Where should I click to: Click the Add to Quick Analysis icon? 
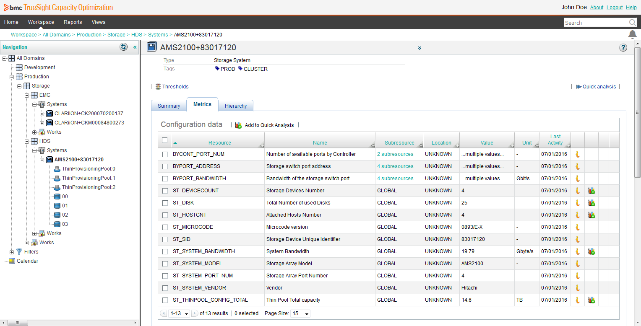coord(238,125)
